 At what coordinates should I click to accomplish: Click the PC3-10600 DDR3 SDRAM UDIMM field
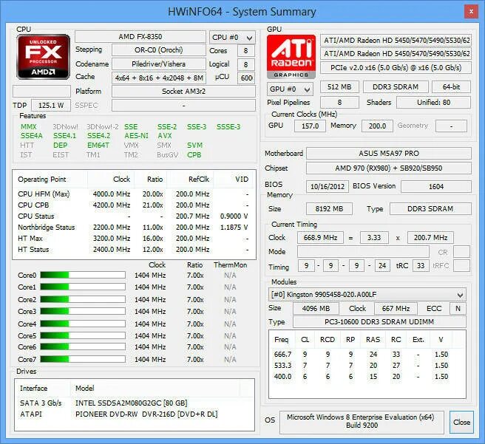point(379,322)
